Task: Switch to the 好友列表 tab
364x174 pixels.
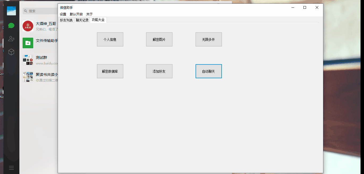Action: pos(66,20)
